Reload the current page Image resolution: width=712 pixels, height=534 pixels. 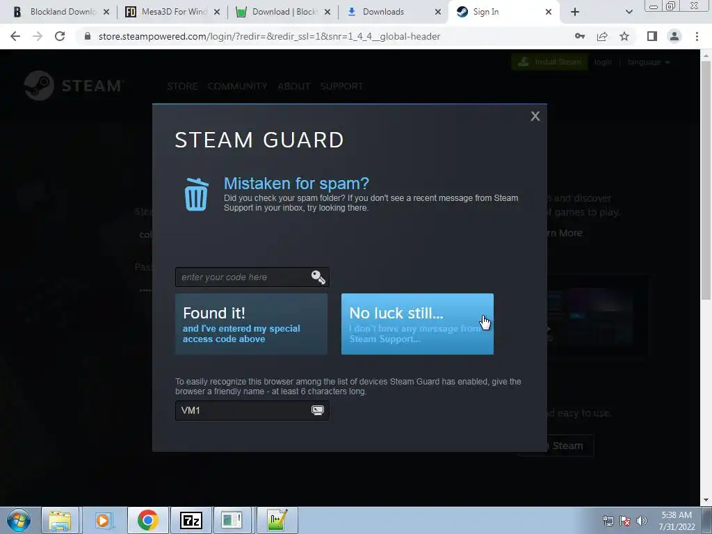coord(60,36)
